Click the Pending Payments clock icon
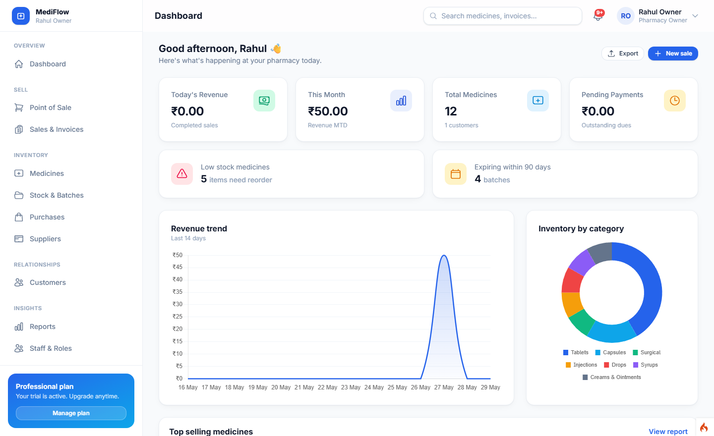 click(x=675, y=101)
